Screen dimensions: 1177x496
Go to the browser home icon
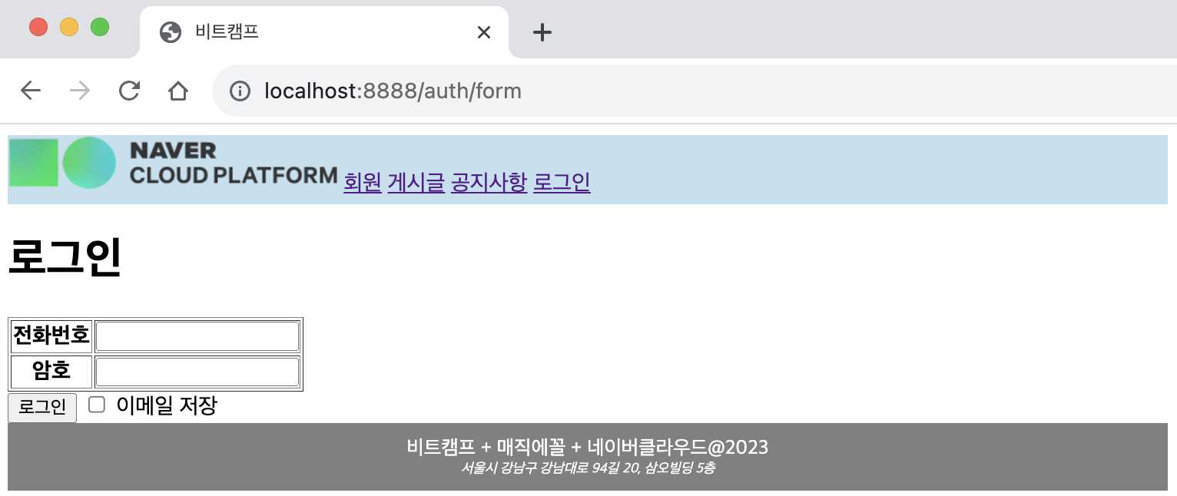(x=178, y=91)
